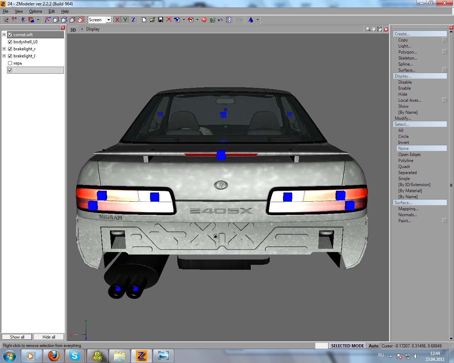
Task: Uncheck the bodyshell_L0 checkbox
Action: click(x=10, y=42)
